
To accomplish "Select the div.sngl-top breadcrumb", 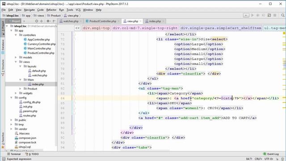I will [x=96, y=28].
